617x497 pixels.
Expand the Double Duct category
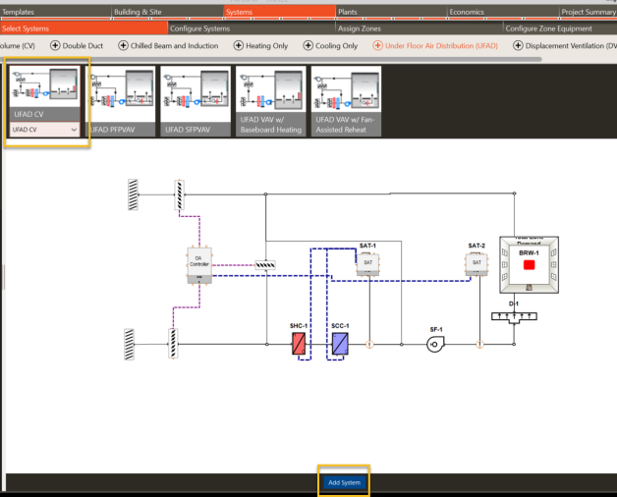tap(77, 45)
